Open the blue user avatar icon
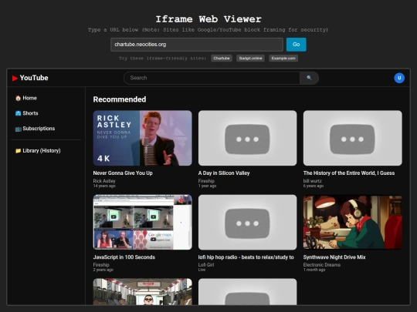Screen dimensions: 417x312 399,78
